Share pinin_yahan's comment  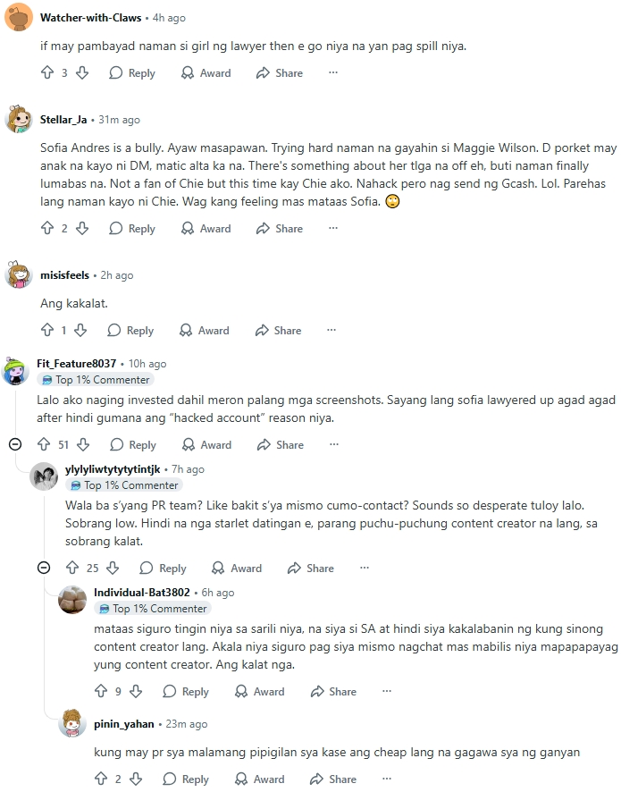[x=333, y=779]
